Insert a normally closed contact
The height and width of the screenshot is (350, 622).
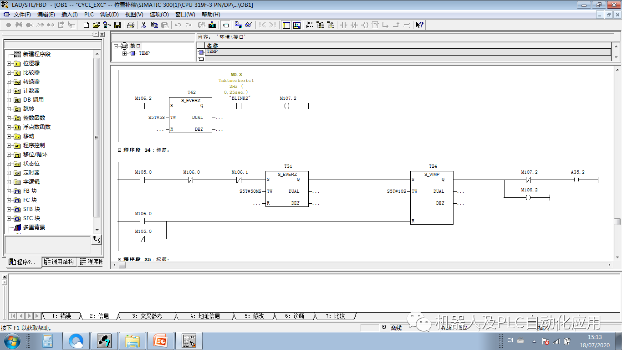354,25
